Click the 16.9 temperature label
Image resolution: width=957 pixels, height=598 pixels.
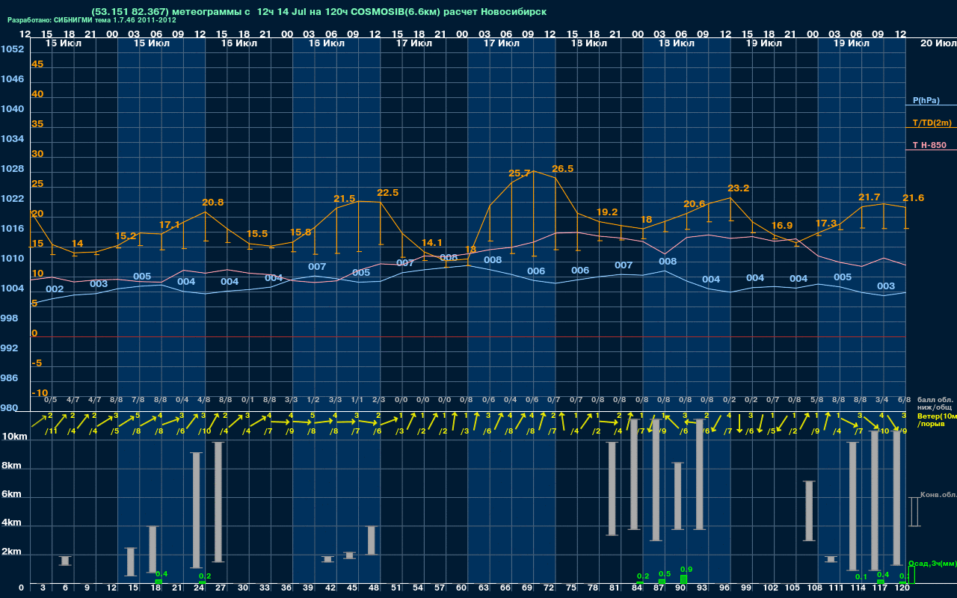(x=781, y=225)
